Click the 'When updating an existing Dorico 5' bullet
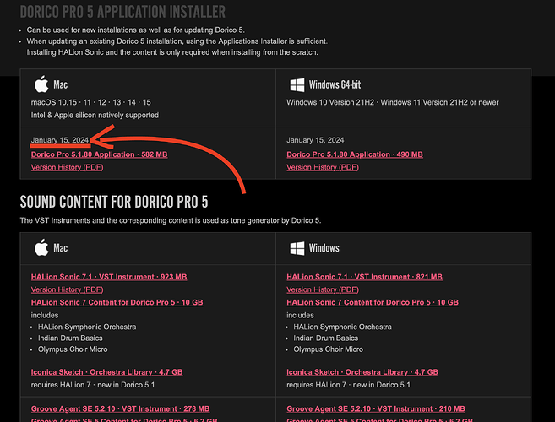The width and height of the screenshot is (555, 422). (177, 46)
